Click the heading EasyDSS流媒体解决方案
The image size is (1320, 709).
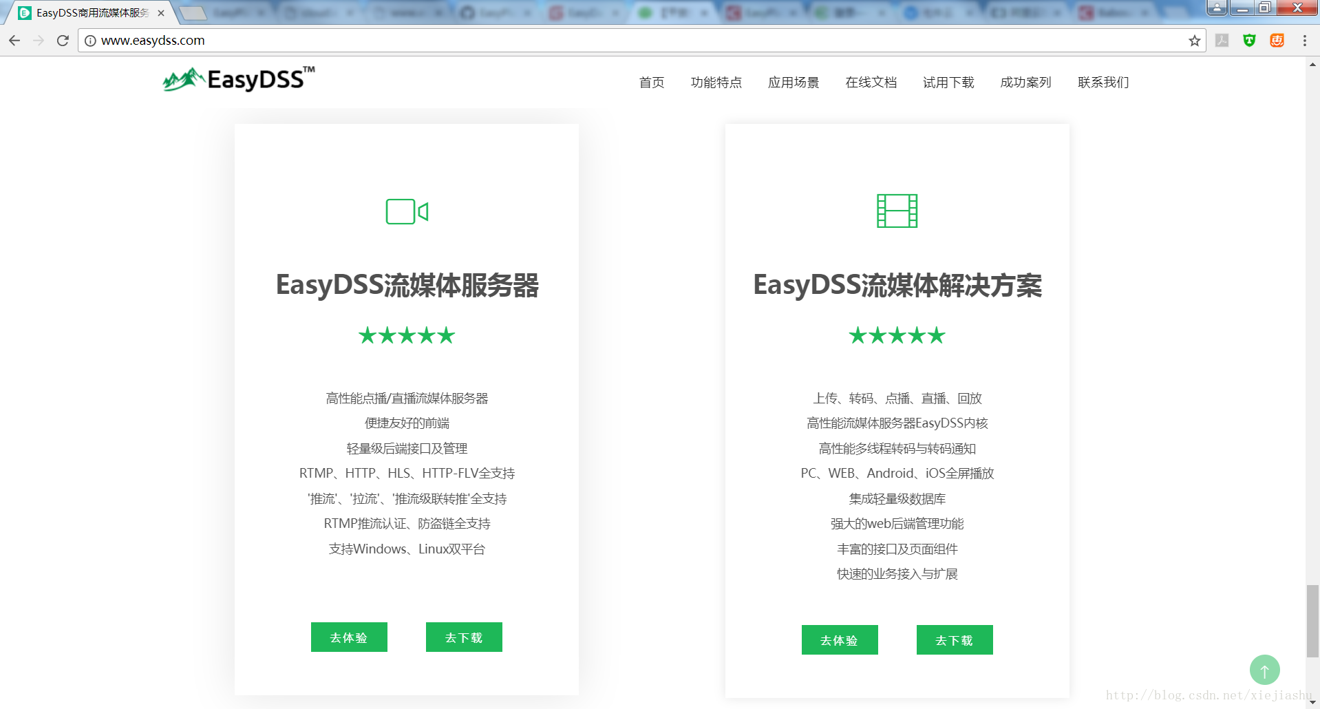pos(897,285)
